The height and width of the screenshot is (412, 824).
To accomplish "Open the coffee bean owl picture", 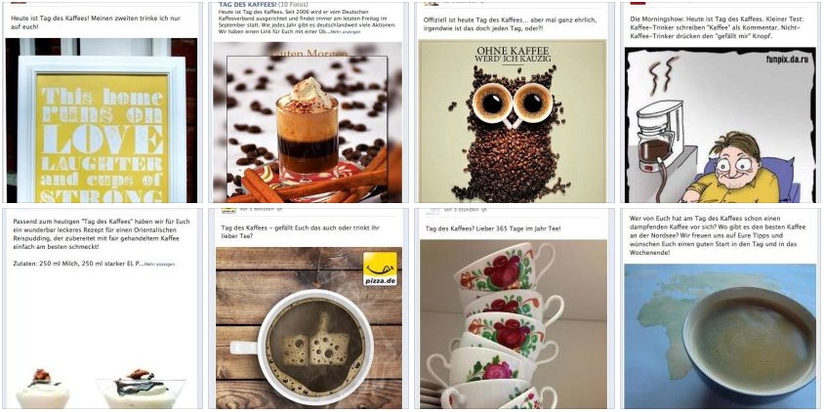I will [x=513, y=121].
